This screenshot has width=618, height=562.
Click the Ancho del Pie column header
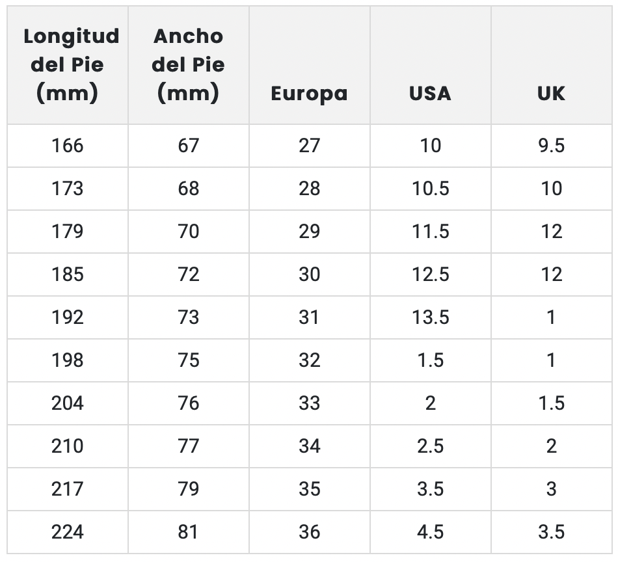tap(189, 65)
